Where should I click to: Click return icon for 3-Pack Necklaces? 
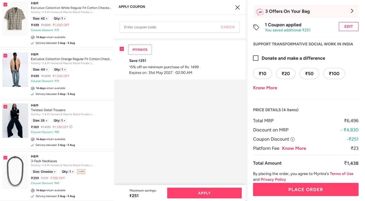point(33,190)
